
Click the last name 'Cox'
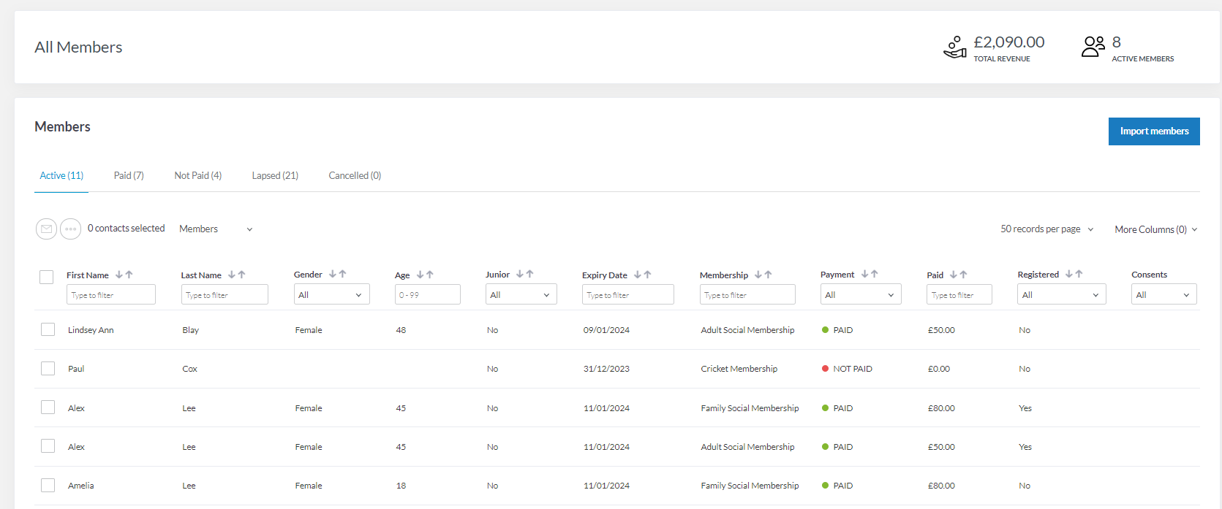click(190, 369)
